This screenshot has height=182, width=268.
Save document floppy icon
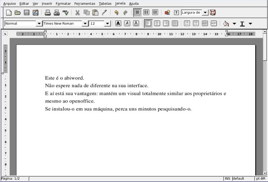tap(27, 12)
